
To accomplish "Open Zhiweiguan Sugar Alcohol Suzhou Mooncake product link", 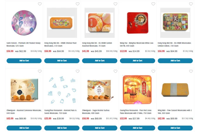I will point(96,112).
